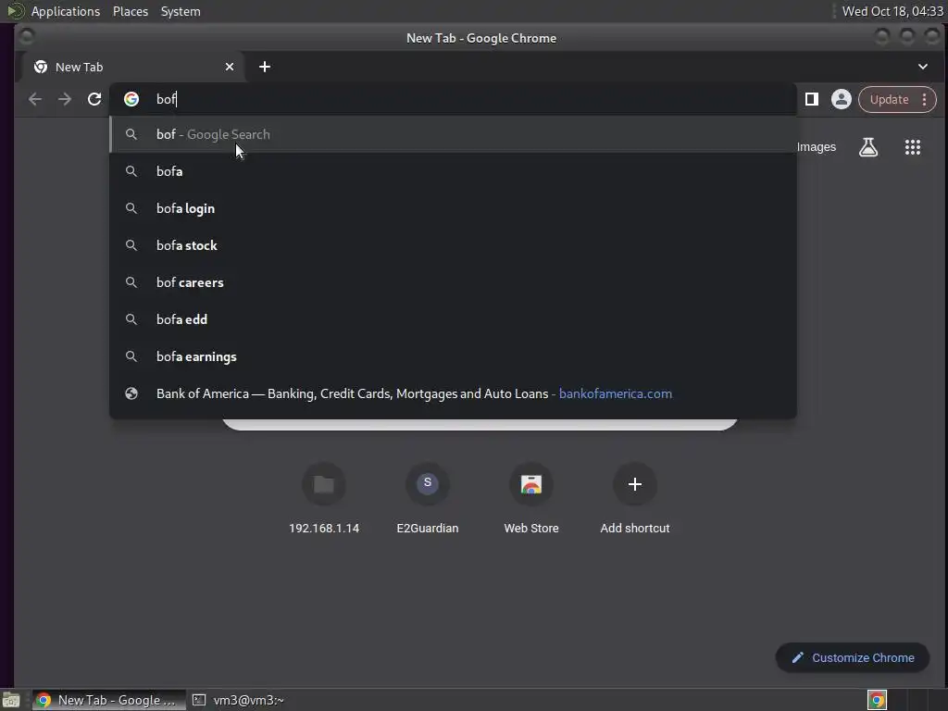Select 'bof - Google Search' suggestion
The image size is (948, 711).
point(453,134)
